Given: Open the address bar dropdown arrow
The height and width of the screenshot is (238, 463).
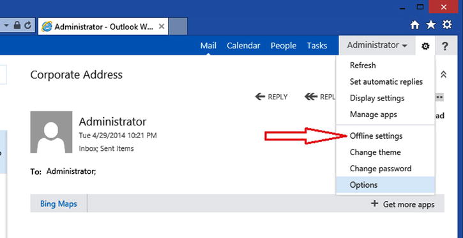Looking at the screenshot, I should tap(6, 25).
